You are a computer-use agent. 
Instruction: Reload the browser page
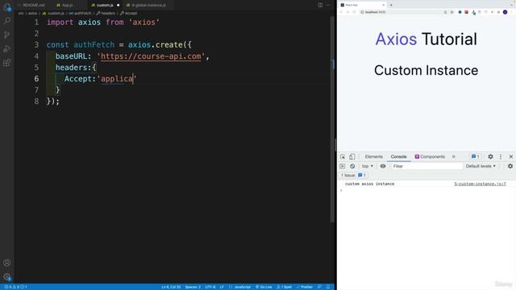354,12
